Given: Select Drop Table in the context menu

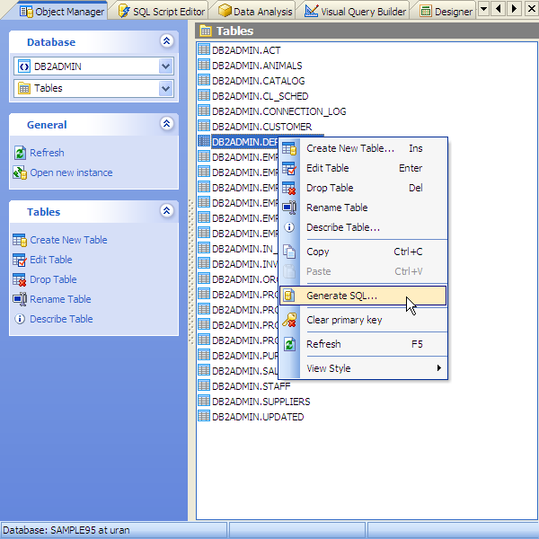Looking at the screenshot, I should tap(330, 188).
